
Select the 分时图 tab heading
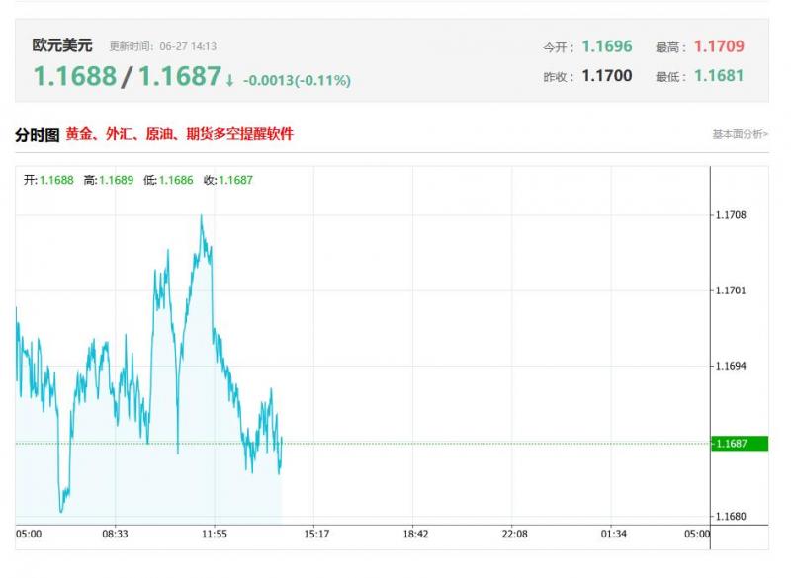[38, 135]
